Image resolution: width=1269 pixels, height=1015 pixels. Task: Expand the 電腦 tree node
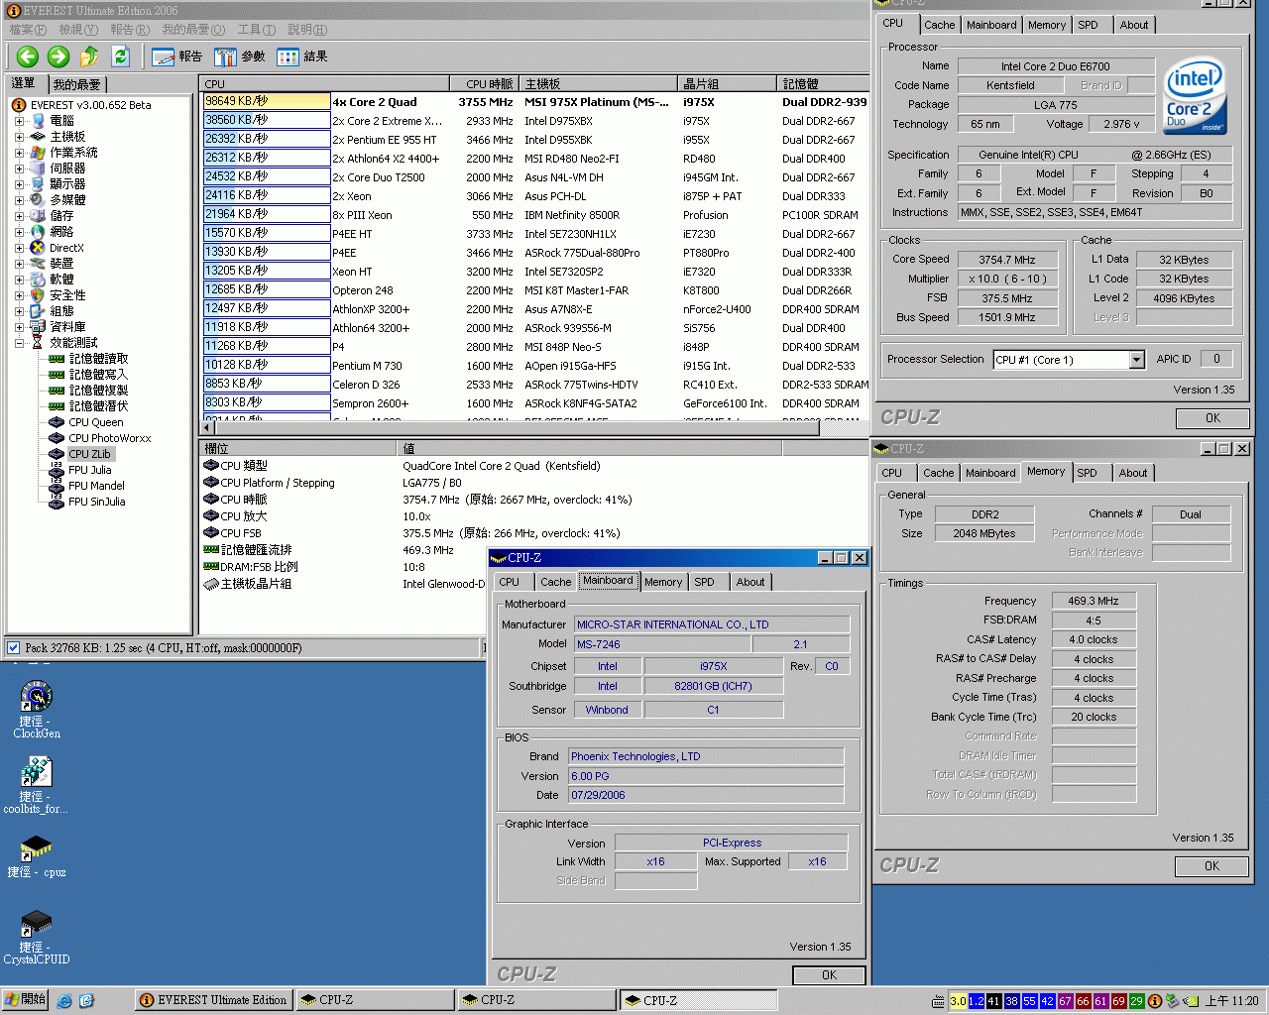tap(19, 121)
